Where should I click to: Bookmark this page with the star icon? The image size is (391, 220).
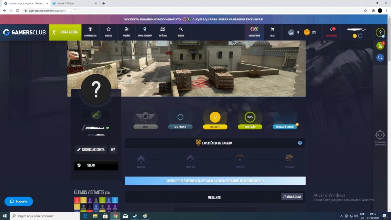[x=365, y=11]
